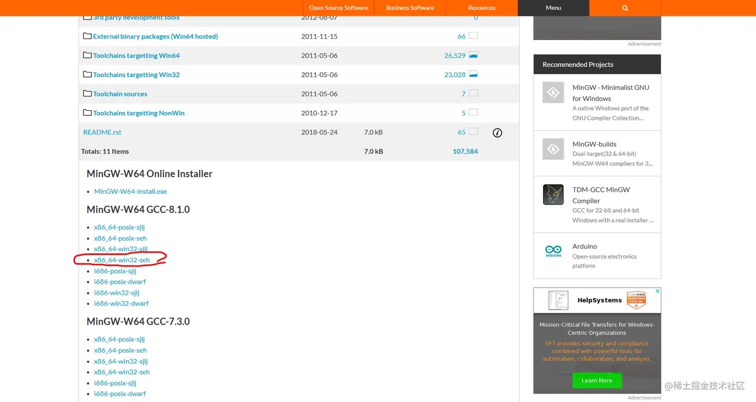Click the 26,529 download count link
The image size is (756, 402).
455,55
